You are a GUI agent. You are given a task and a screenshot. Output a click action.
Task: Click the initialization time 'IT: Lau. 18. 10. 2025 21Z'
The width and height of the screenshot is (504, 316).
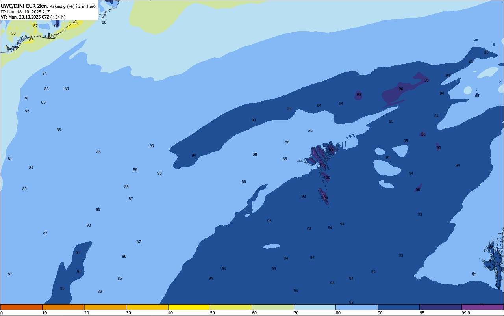point(25,12)
